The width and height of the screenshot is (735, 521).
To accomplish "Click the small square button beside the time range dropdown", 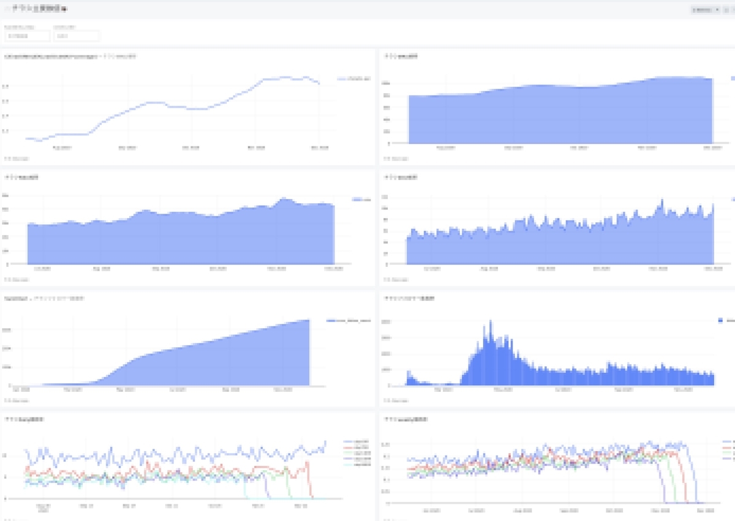I will (726, 10).
